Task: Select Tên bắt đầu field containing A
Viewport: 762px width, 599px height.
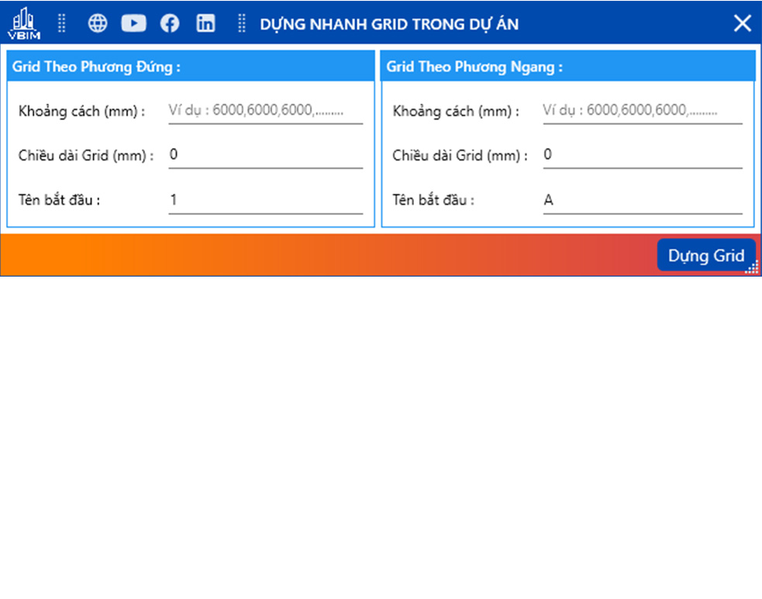Action: 642,200
